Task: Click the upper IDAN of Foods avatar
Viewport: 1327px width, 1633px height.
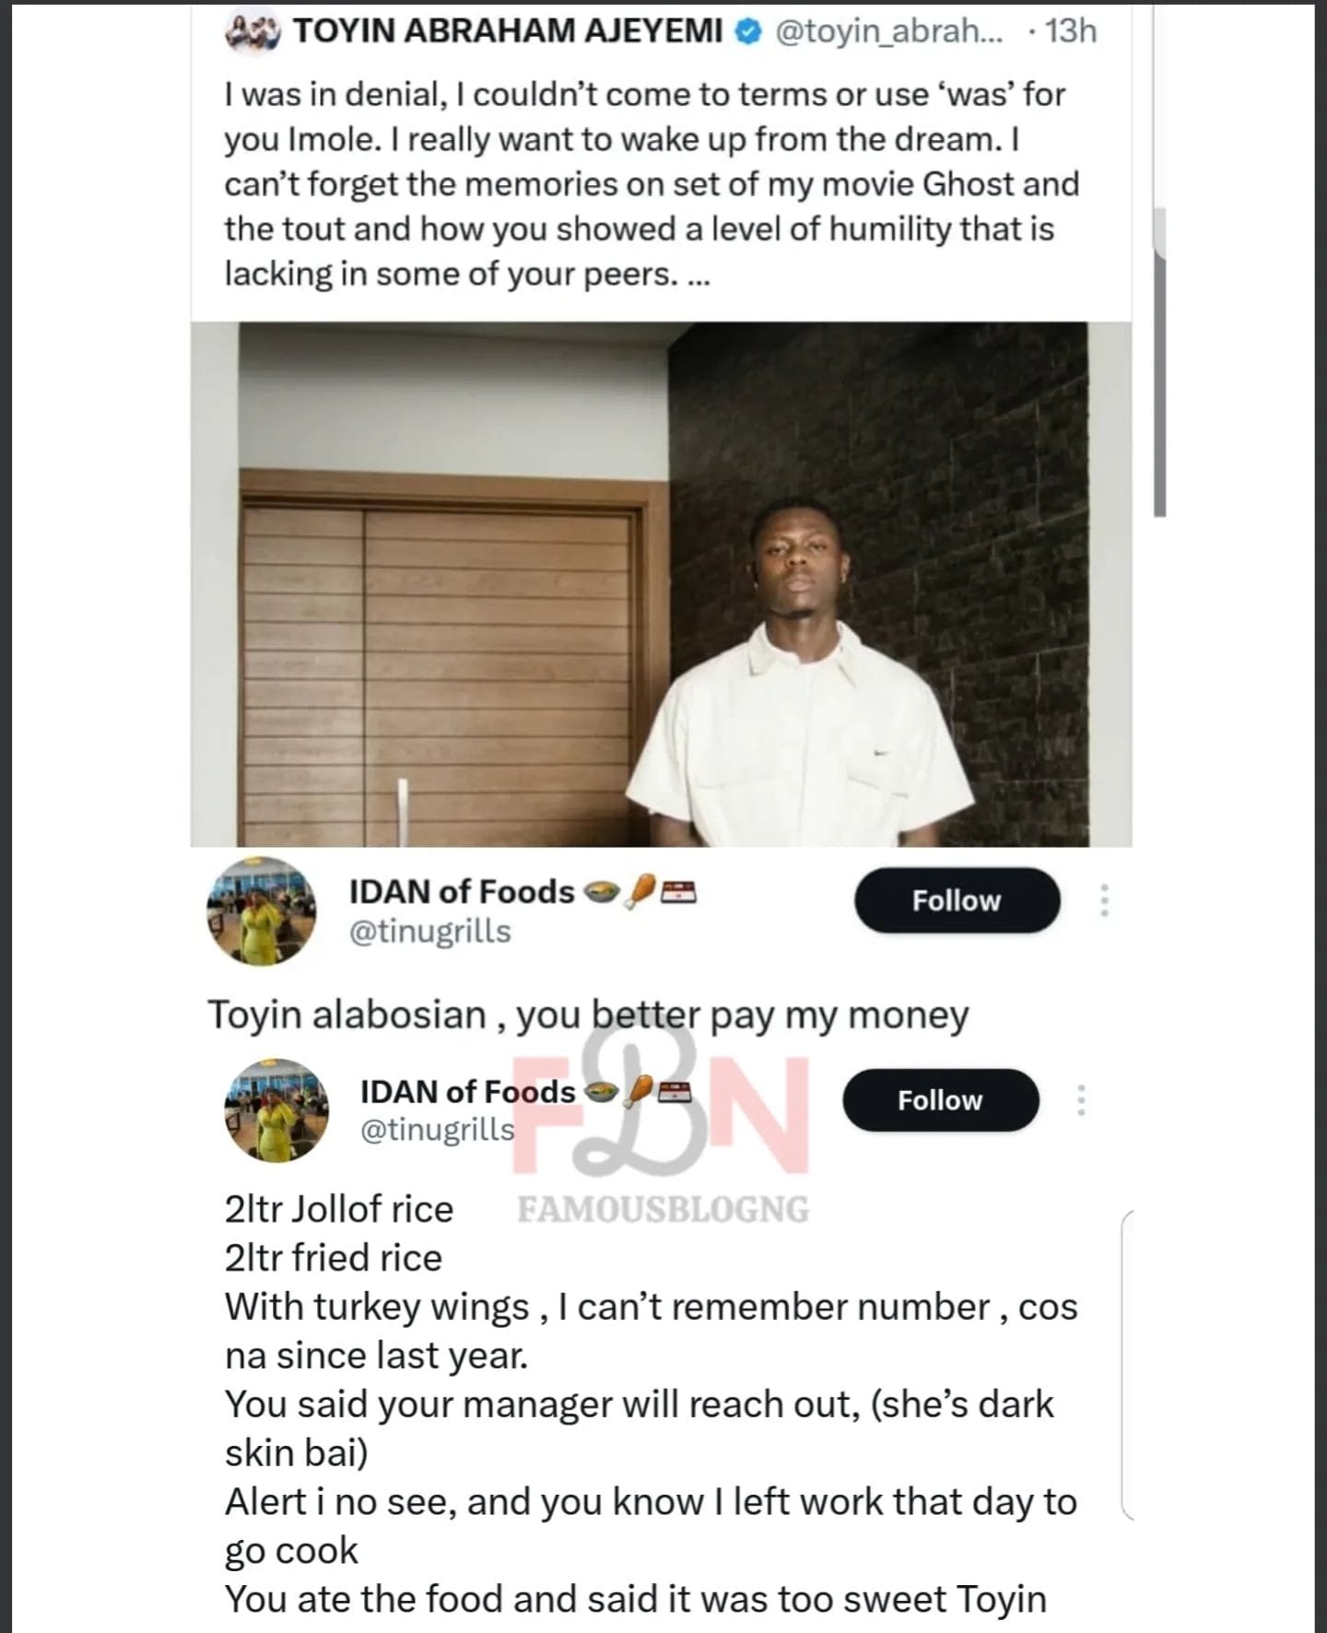Action: click(261, 910)
